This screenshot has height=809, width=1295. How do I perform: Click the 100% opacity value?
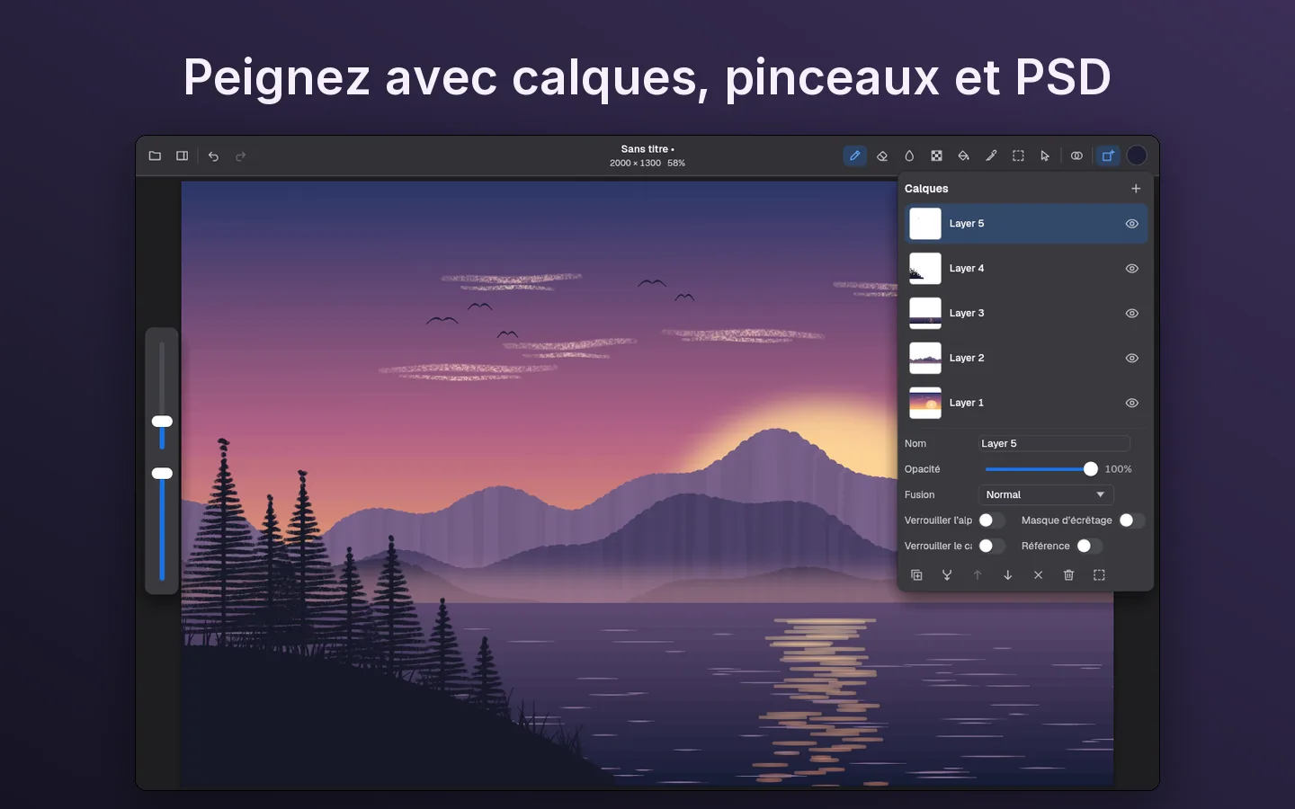(1118, 469)
